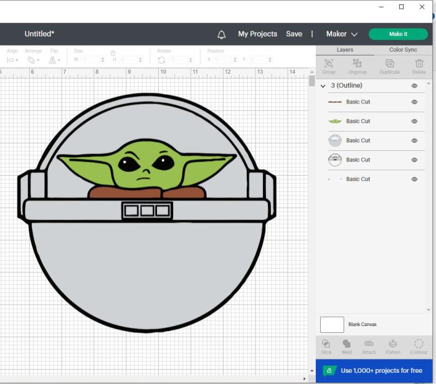Click the Contour tool icon
The width and height of the screenshot is (436, 384).
coord(419,343)
